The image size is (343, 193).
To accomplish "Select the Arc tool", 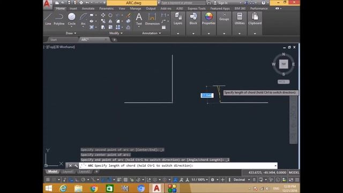I will pyautogui.click(x=83, y=19).
